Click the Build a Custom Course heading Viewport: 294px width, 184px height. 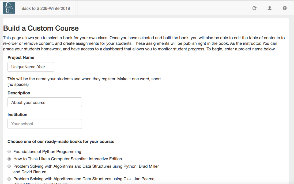41,28
